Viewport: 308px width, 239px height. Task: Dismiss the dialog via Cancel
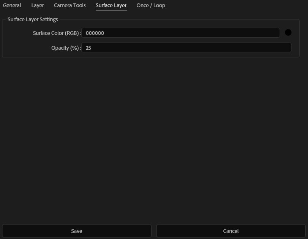tap(231, 231)
